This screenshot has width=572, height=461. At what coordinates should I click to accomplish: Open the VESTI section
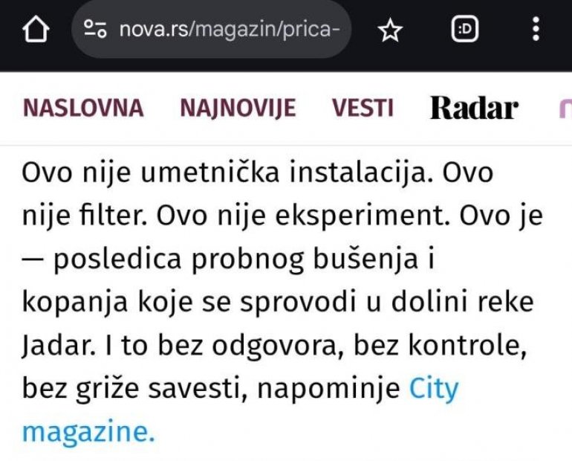[363, 109]
